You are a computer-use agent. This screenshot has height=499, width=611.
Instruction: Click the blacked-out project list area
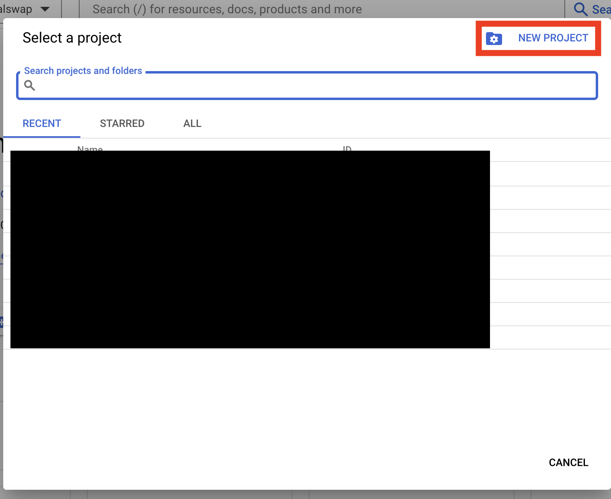[250, 249]
